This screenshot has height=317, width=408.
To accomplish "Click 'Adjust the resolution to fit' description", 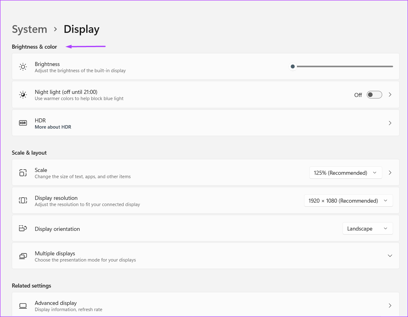I will pyautogui.click(x=87, y=205).
